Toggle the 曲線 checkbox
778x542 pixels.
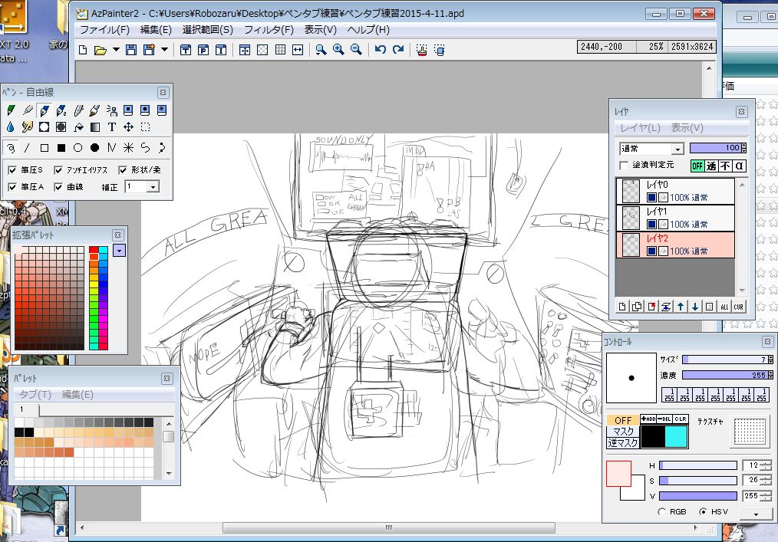(x=58, y=187)
